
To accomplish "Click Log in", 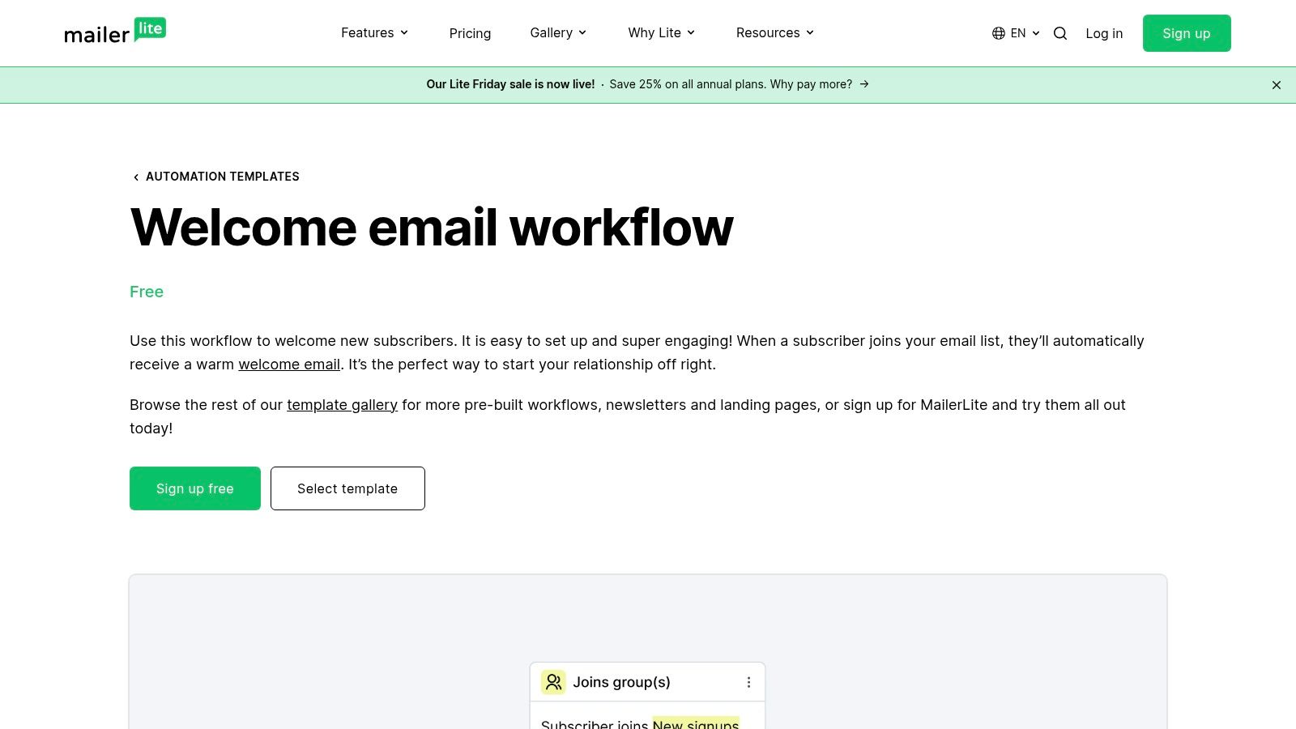I will [x=1104, y=33].
